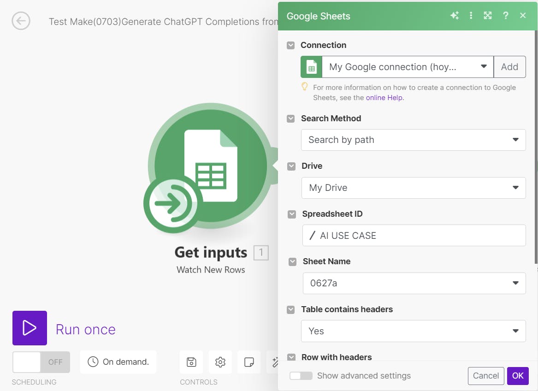Image resolution: width=538 pixels, height=391 pixels.
Task: Click the Run once text label
Action: pyautogui.click(x=85, y=329)
